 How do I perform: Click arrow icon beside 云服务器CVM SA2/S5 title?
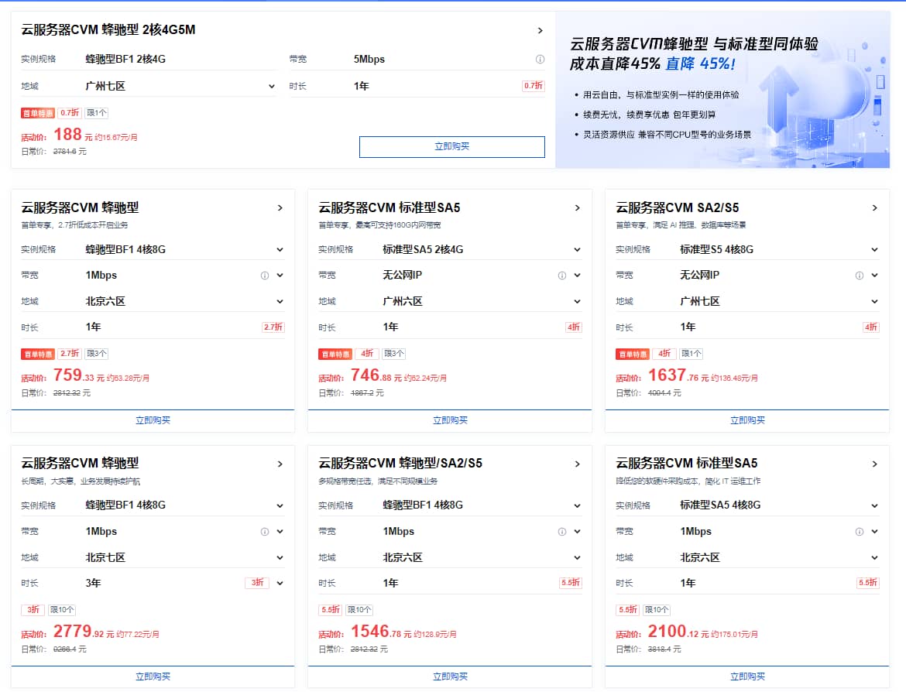click(x=874, y=208)
